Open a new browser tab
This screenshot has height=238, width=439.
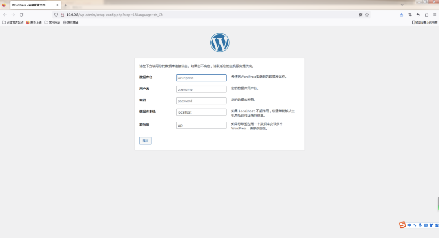[66, 5]
